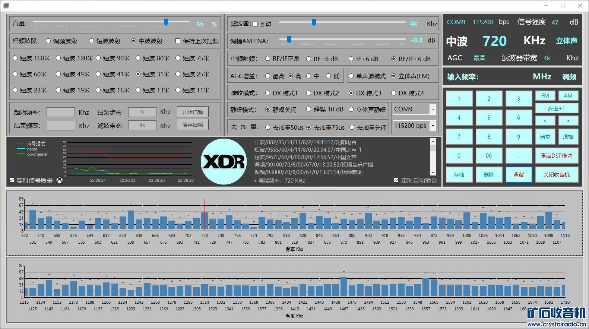Click station list scroll-up arrow
Screen dimensions: 589x329
(x=433, y=142)
